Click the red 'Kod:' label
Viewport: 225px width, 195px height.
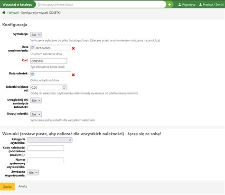(25, 60)
